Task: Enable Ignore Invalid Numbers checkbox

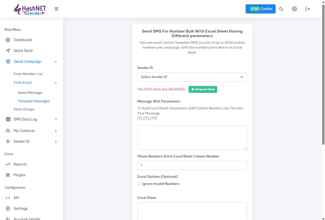Action: pos(139,184)
